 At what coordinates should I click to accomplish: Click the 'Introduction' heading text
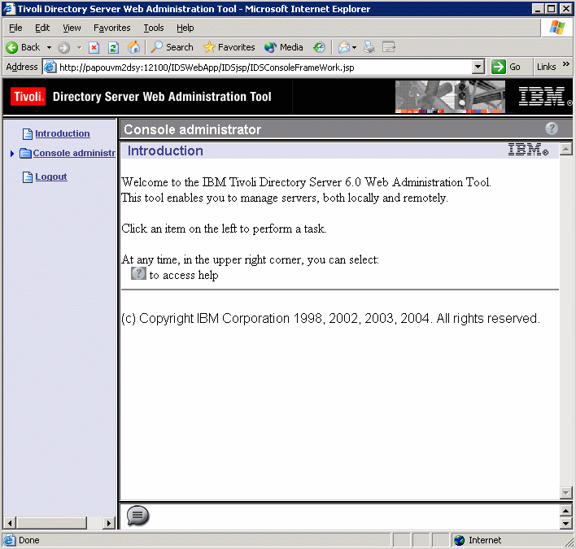[165, 151]
